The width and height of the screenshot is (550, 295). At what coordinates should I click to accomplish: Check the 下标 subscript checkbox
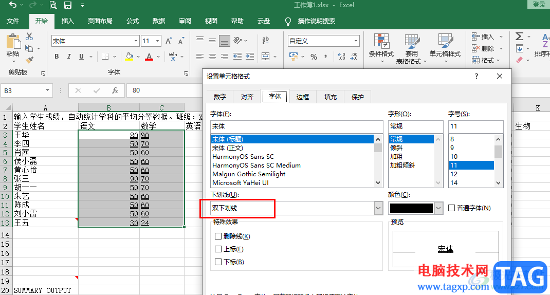[218, 262]
